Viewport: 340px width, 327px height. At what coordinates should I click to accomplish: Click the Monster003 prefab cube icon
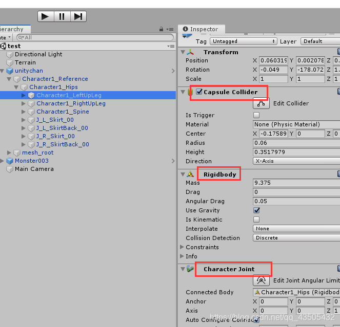click(10, 161)
